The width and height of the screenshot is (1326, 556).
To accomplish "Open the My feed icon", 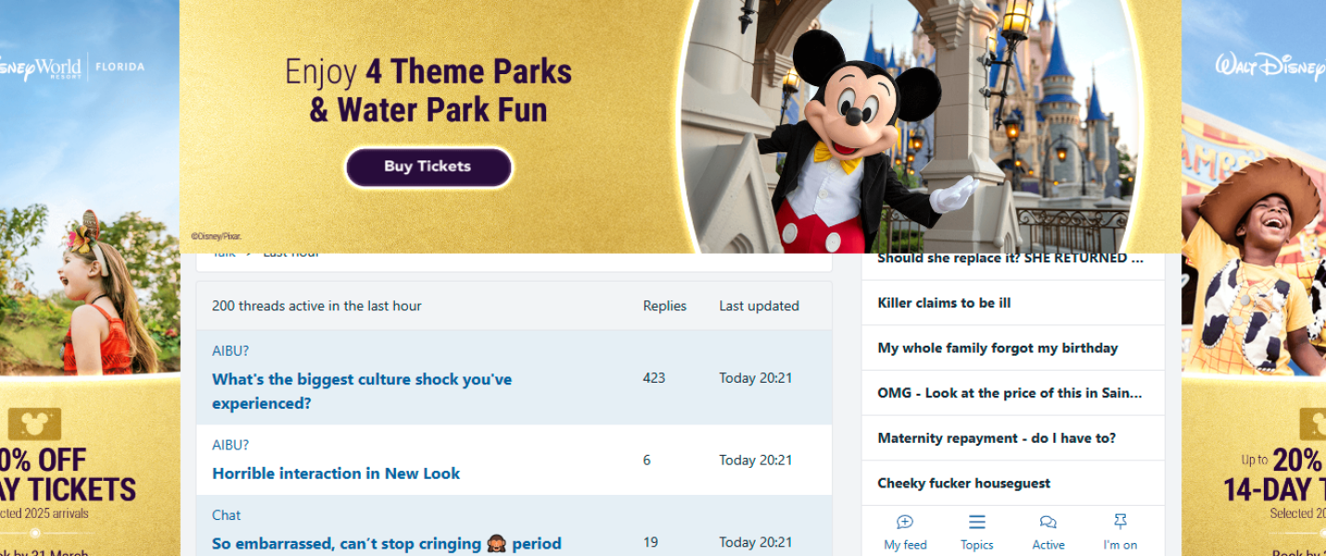I will coord(905,523).
